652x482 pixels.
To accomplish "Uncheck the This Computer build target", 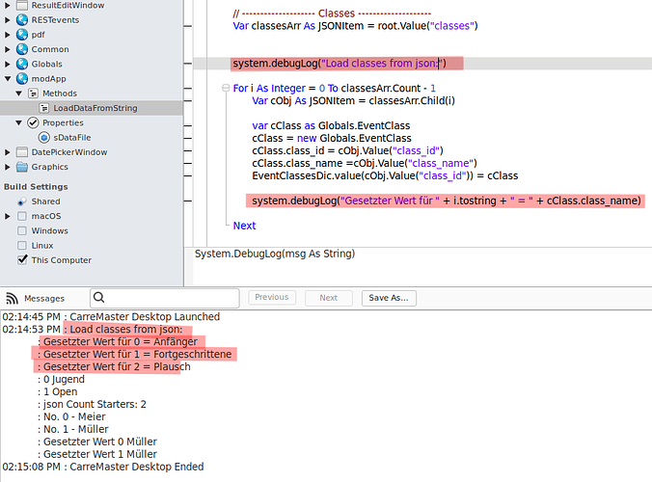I will point(22,259).
